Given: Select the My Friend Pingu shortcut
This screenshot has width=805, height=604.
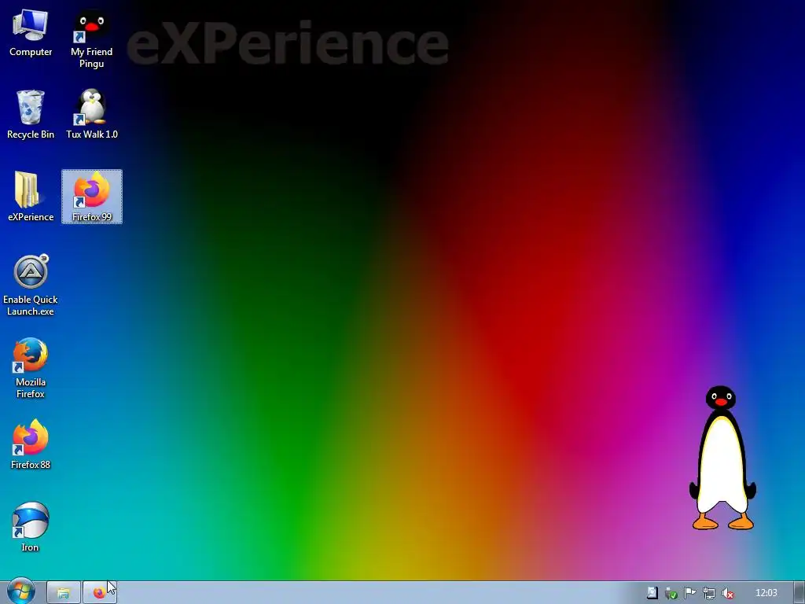Looking at the screenshot, I should pyautogui.click(x=91, y=39).
